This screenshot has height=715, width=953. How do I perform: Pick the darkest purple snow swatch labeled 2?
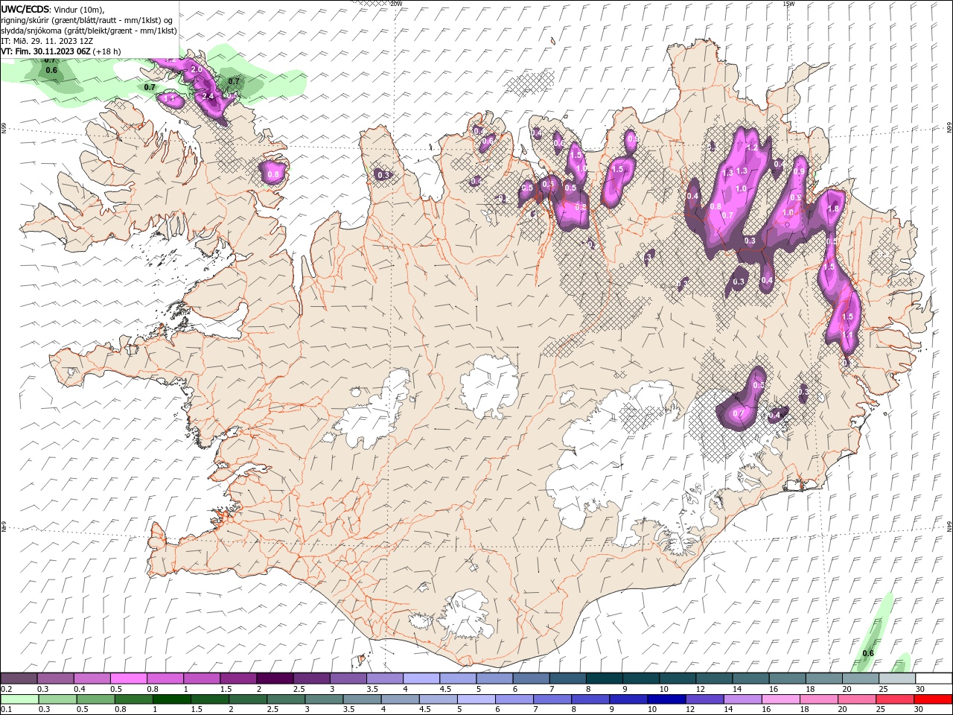pos(275,679)
